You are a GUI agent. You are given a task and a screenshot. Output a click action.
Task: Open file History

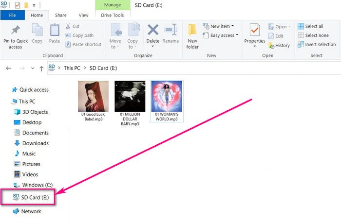(x=279, y=45)
